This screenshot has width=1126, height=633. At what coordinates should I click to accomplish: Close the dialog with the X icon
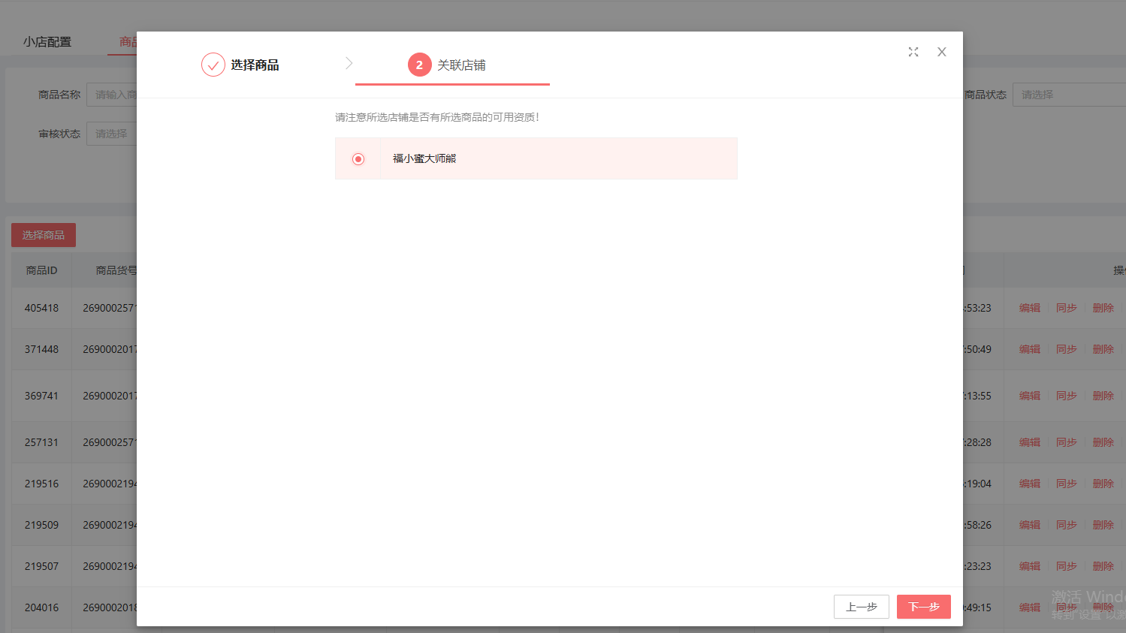[x=941, y=52]
